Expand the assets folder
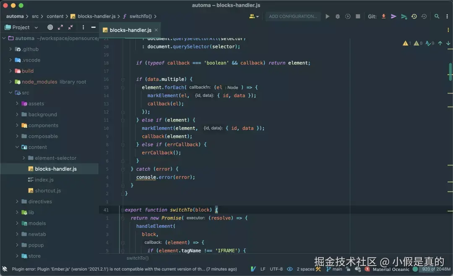Image resolution: width=453 pixels, height=276 pixels. click(x=17, y=103)
